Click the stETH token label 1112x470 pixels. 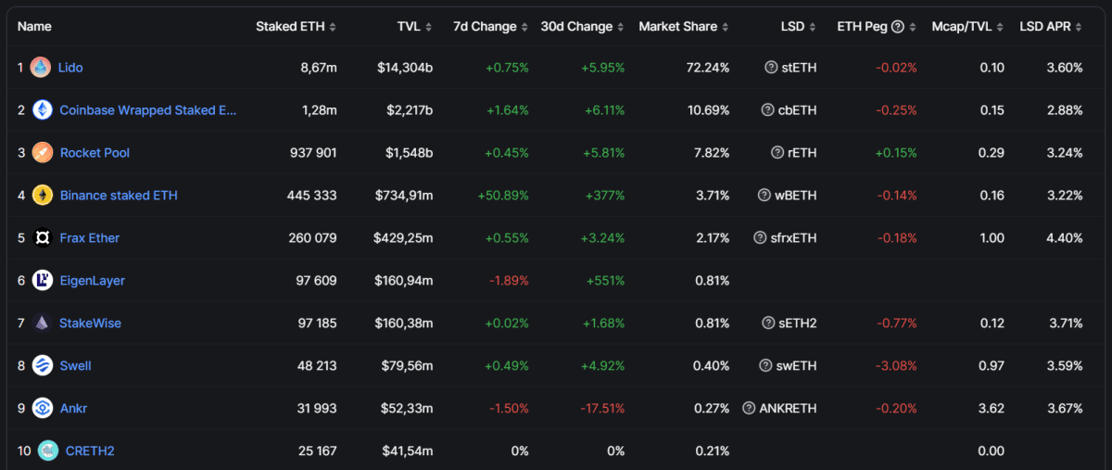pos(800,68)
